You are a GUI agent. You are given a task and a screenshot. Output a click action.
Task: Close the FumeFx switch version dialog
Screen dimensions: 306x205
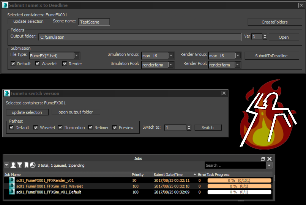coord(224,93)
